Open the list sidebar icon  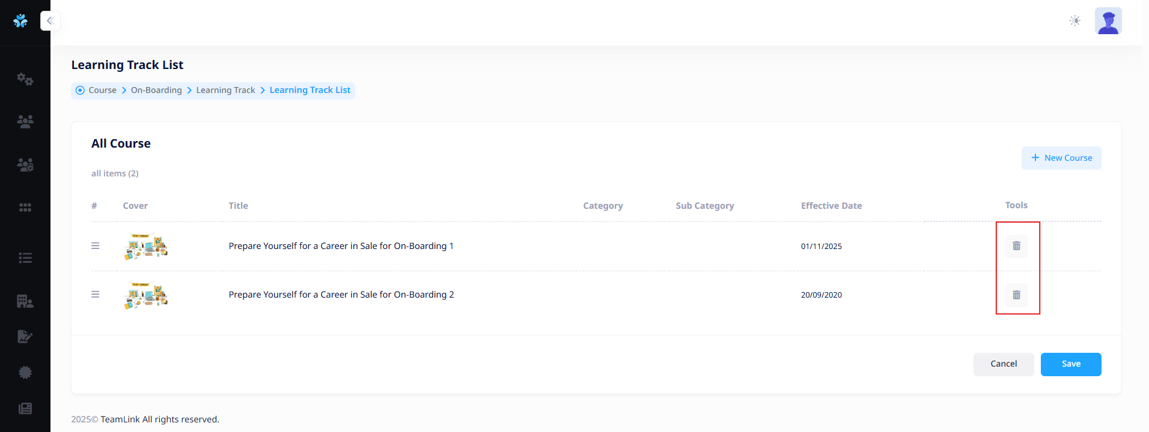(25, 258)
